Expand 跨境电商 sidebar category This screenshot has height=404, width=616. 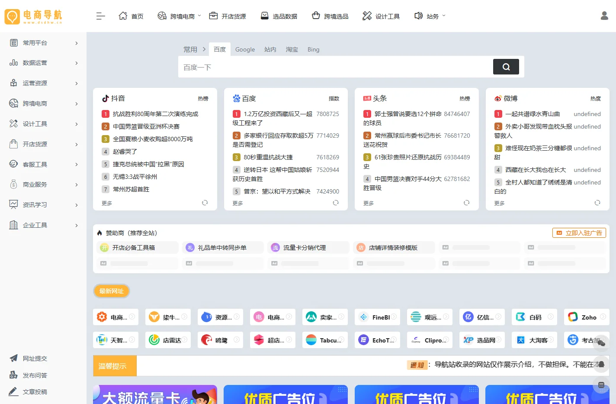click(43, 103)
